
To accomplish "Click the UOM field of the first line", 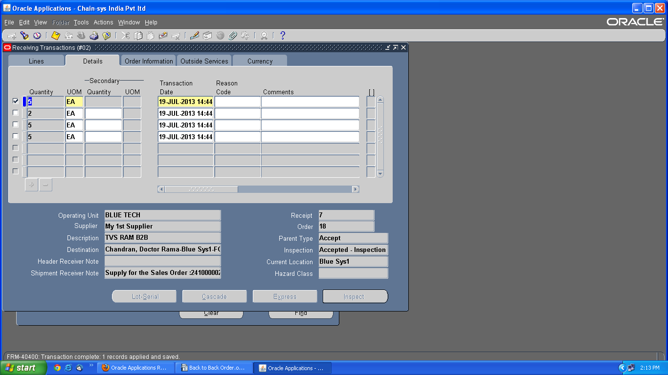I will [x=74, y=102].
